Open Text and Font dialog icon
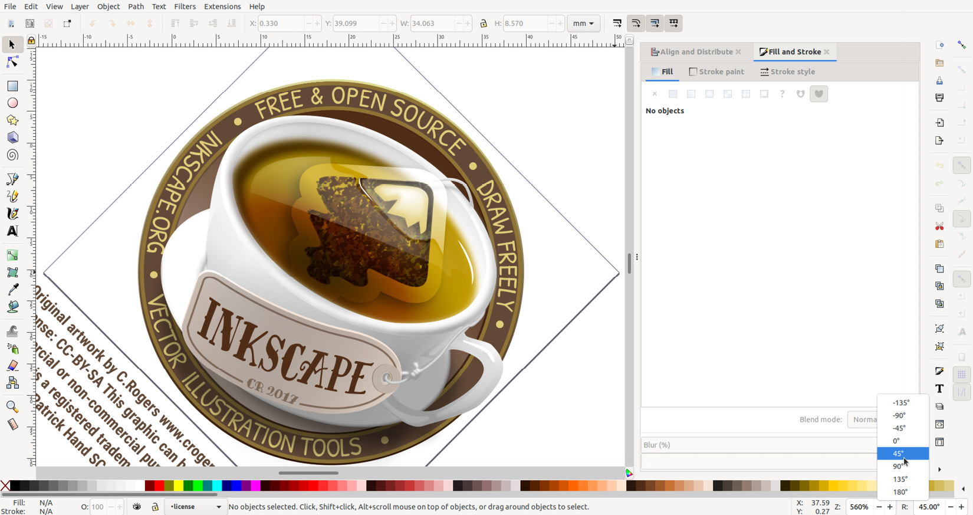973x515 pixels. 939,389
